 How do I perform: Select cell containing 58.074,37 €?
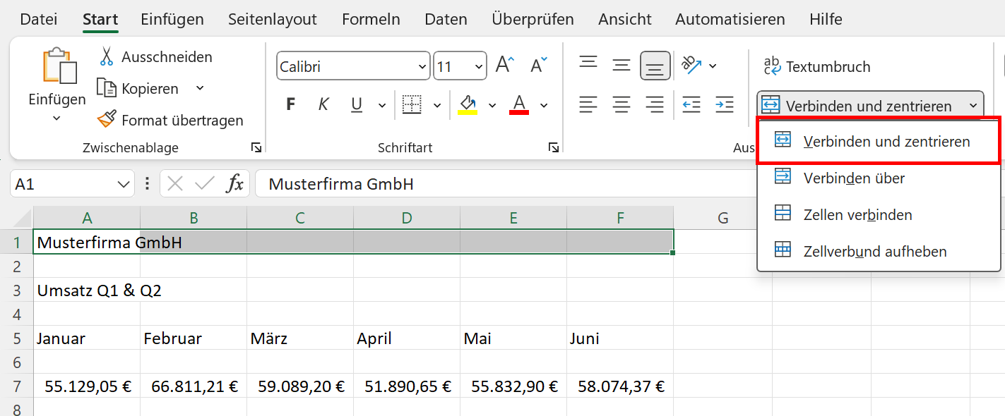tap(620, 386)
